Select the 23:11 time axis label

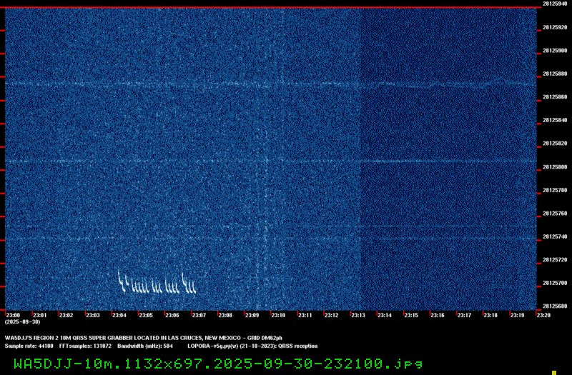(x=305, y=315)
